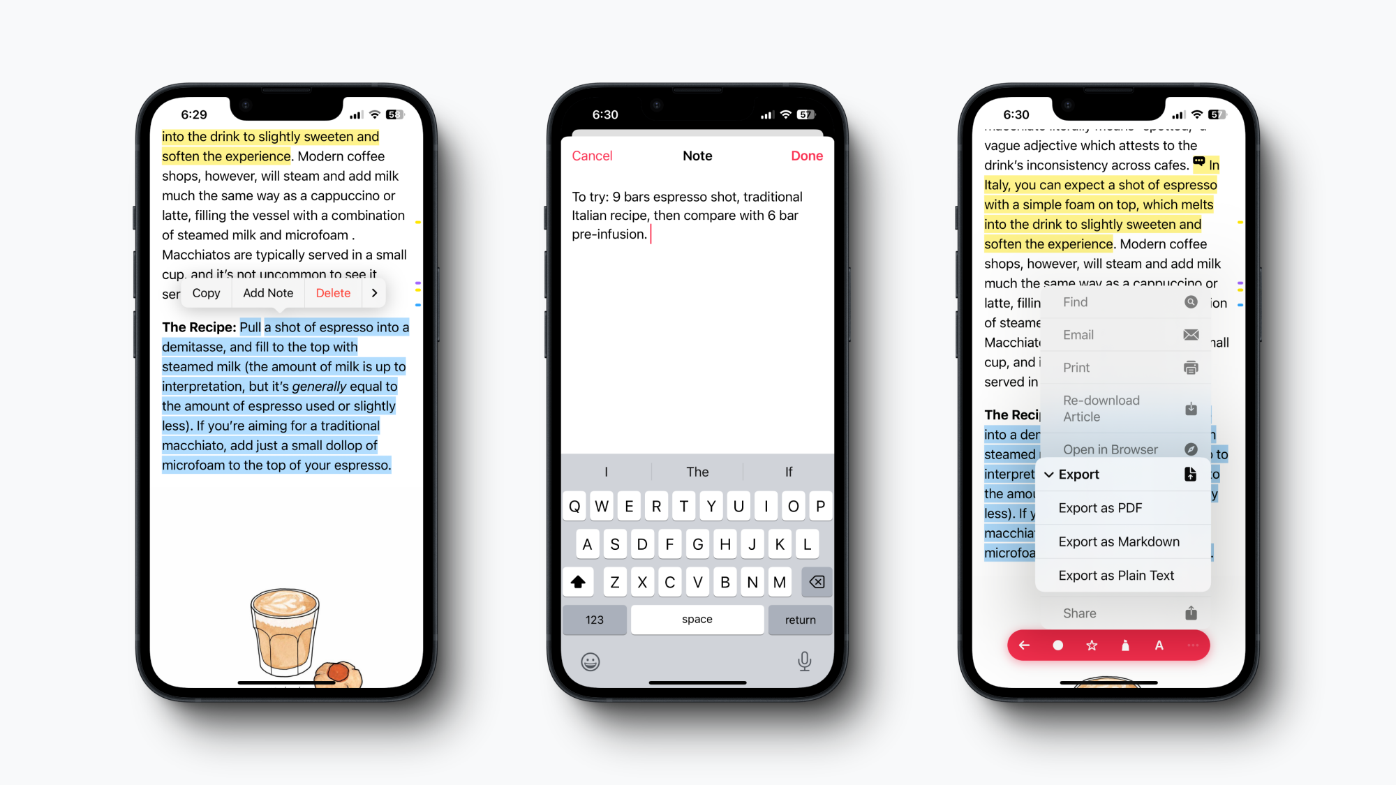Tap Cancel to discard the note

click(591, 156)
